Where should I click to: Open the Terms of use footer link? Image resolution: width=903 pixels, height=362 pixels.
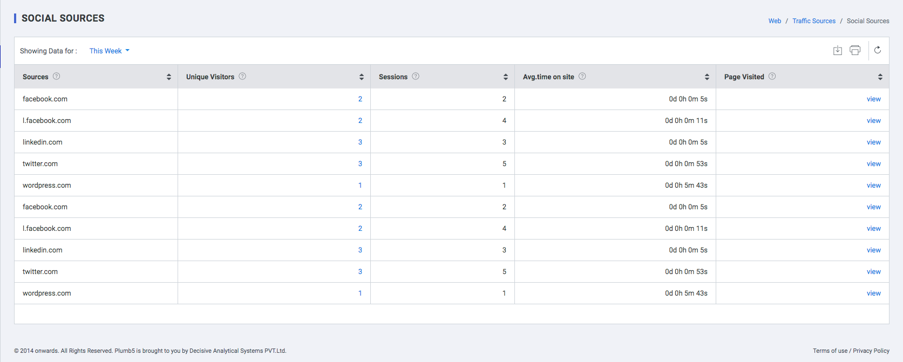830,351
